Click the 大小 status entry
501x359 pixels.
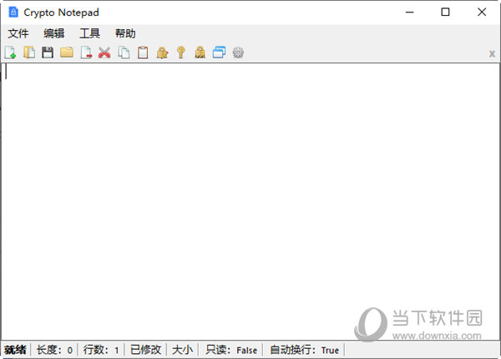[182, 350]
